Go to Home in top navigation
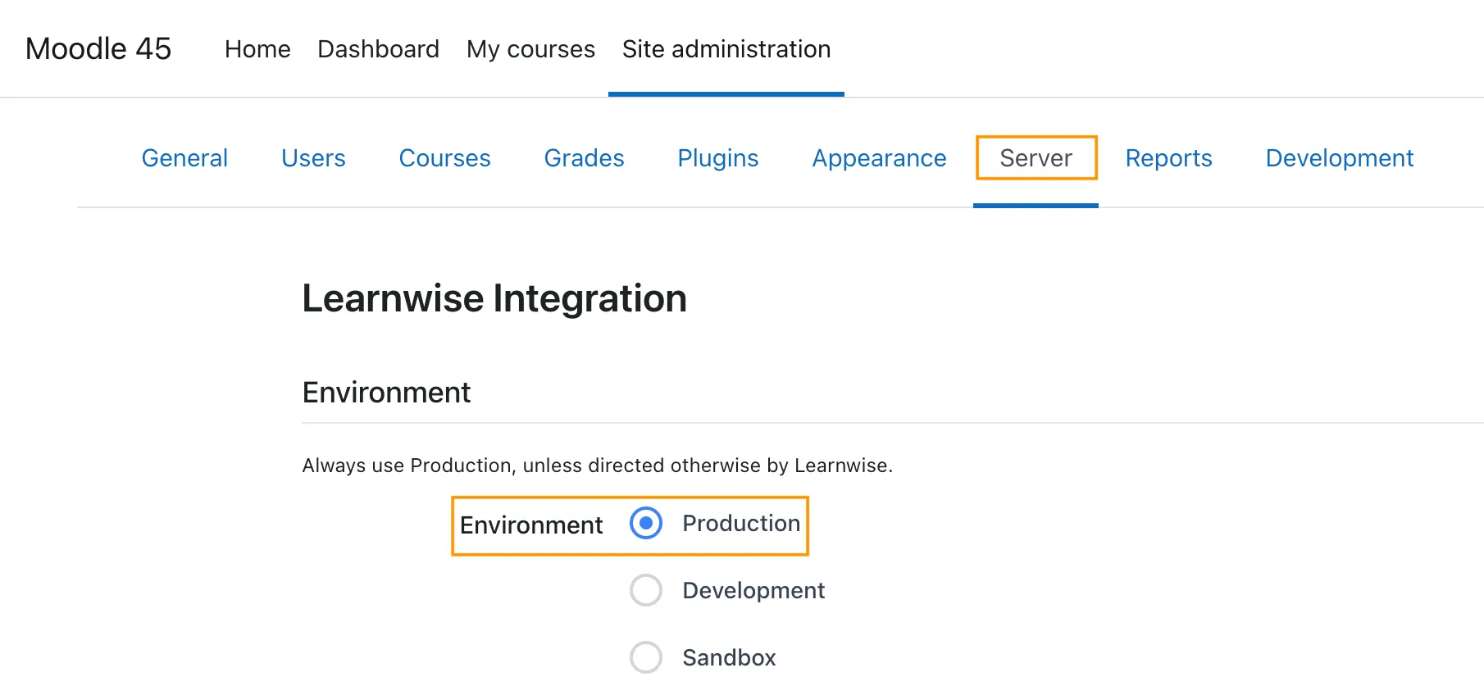 click(257, 49)
